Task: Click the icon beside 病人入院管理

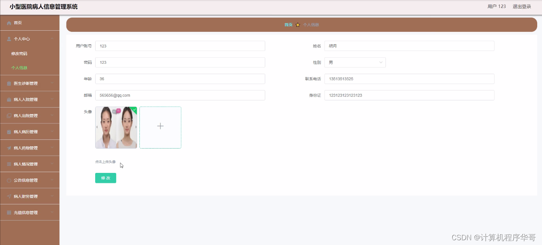Action: pyautogui.click(x=9, y=100)
